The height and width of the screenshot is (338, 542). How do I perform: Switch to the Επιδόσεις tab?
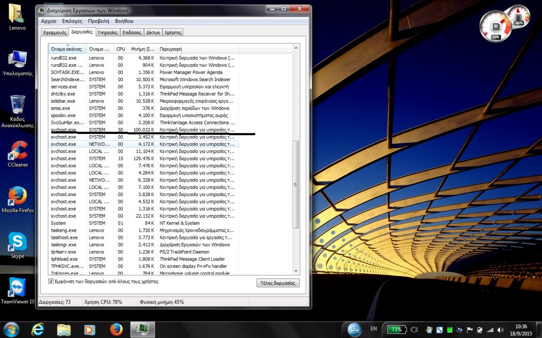click(x=133, y=32)
